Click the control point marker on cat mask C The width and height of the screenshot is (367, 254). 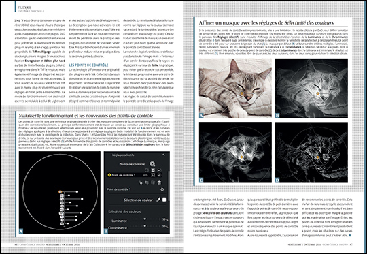pyautogui.click(x=241, y=157)
